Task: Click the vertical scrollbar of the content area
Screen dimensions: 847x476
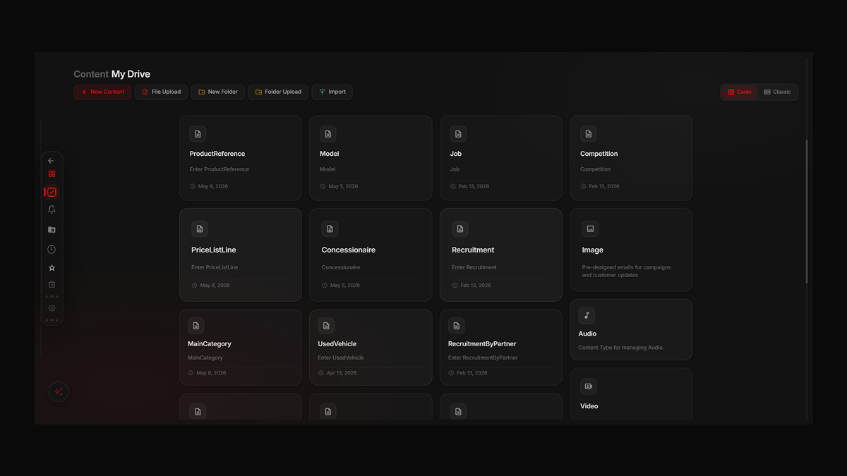Action: click(x=807, y=212)
